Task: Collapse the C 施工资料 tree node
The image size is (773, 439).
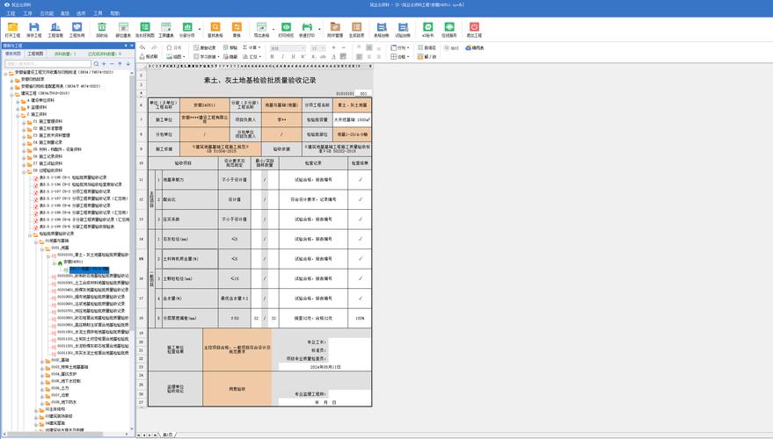Action: pos(18,114)
